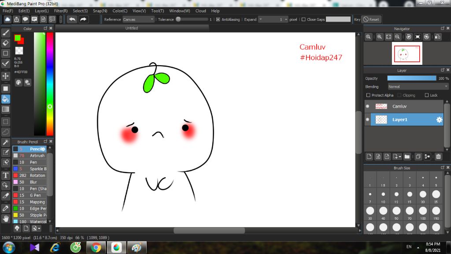Select the Magic Wand tool
Viewport: 451px width, 254px height.
pyautogui.click(x=5, y=142)
